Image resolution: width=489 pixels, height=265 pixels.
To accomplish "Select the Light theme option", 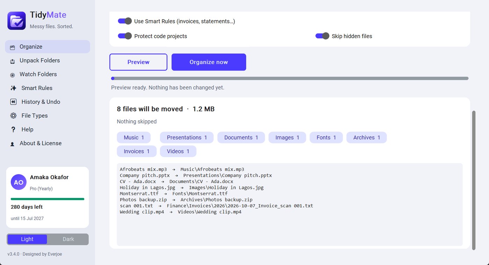I will click(27, 239).
